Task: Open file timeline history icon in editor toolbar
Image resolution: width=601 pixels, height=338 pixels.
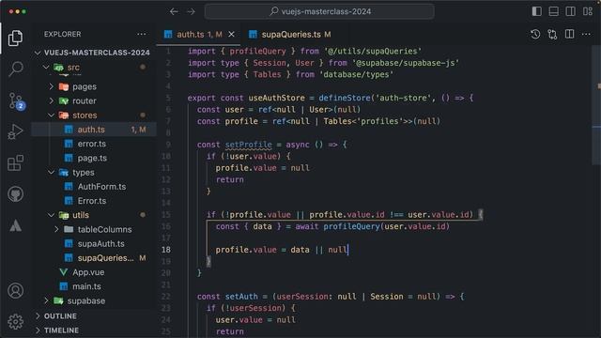Action: (535, 35)
